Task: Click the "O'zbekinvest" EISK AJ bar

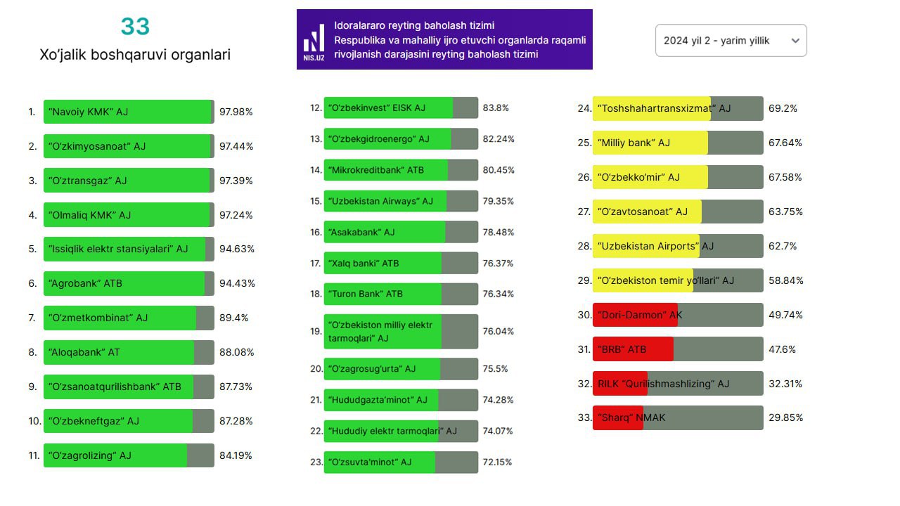Action: 401,108
